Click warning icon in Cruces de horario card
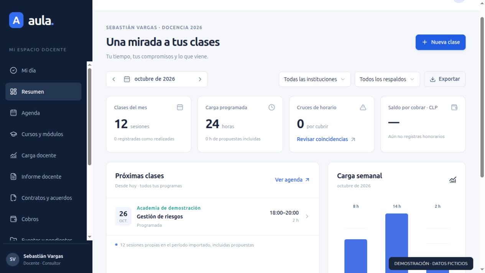The height and width of the screenshot is (273, 485). point(363,107)
